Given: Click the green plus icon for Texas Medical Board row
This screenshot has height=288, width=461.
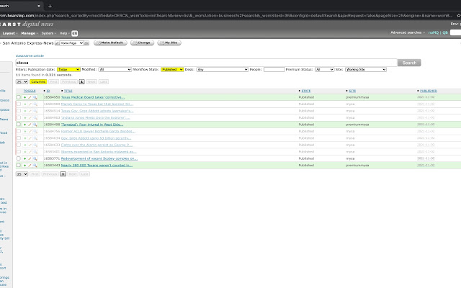Looking at the screenshot, I should click(24, 97).
